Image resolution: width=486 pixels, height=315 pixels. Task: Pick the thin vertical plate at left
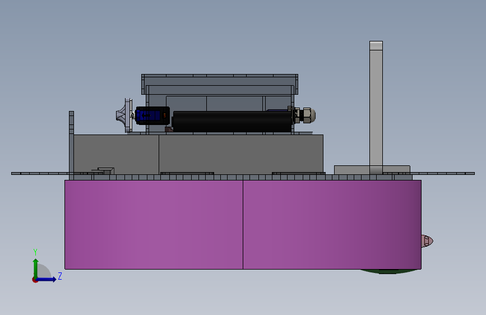coord(71,145)
